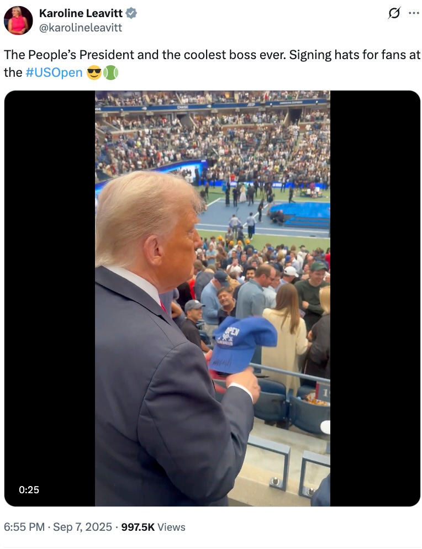The image size is (422, 549).
Task: Click the blue verified badge
Action: [x=131, y=13]
